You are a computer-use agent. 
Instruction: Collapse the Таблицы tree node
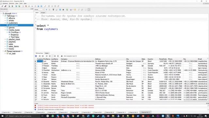pyautogui.click(x=3, y=16)
